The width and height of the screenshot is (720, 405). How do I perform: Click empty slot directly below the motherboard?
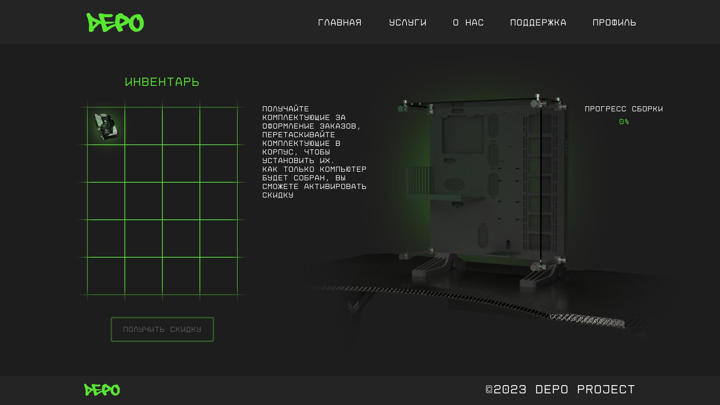(106, 163)
